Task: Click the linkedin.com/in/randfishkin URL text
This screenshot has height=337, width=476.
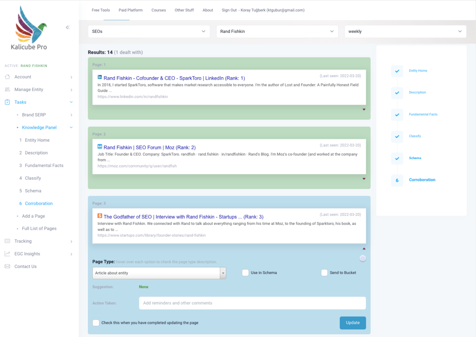Action: pos(132,97)
